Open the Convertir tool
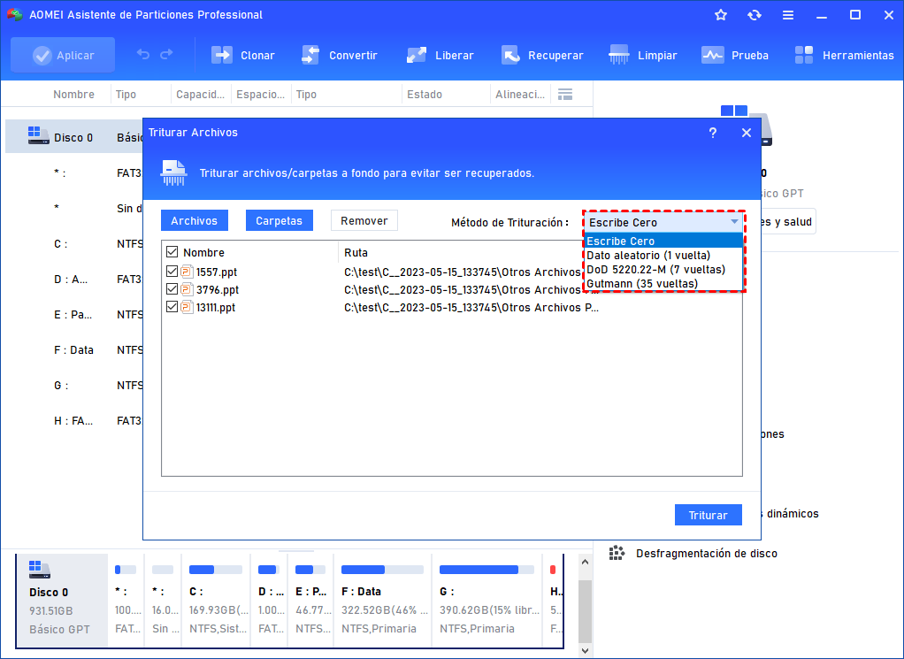This screenshot has height=659, width=904. click(310, 55)
